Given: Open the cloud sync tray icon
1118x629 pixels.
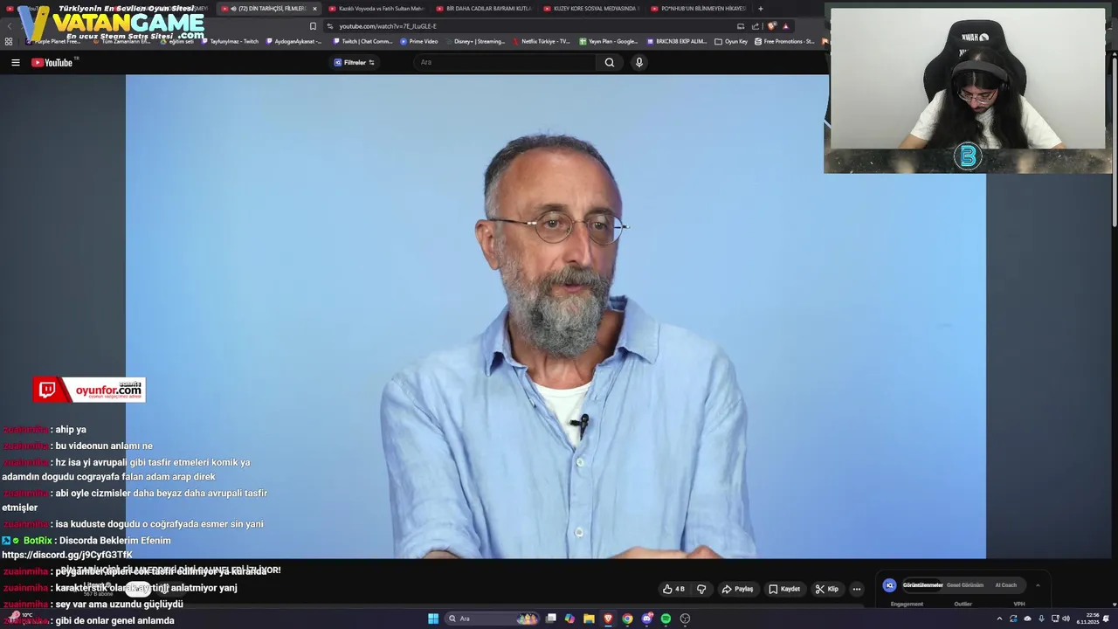Looking at the screenshot, I should tap(1027, 619).
